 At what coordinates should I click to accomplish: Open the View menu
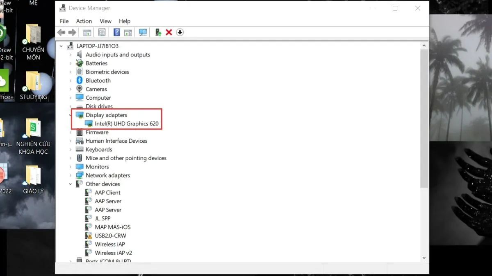pos(105,21)
